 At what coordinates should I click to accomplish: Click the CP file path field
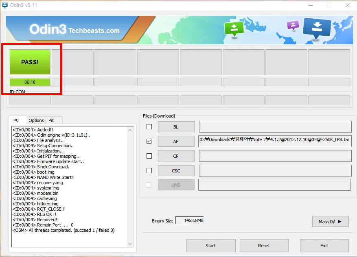tap(275, 156)
